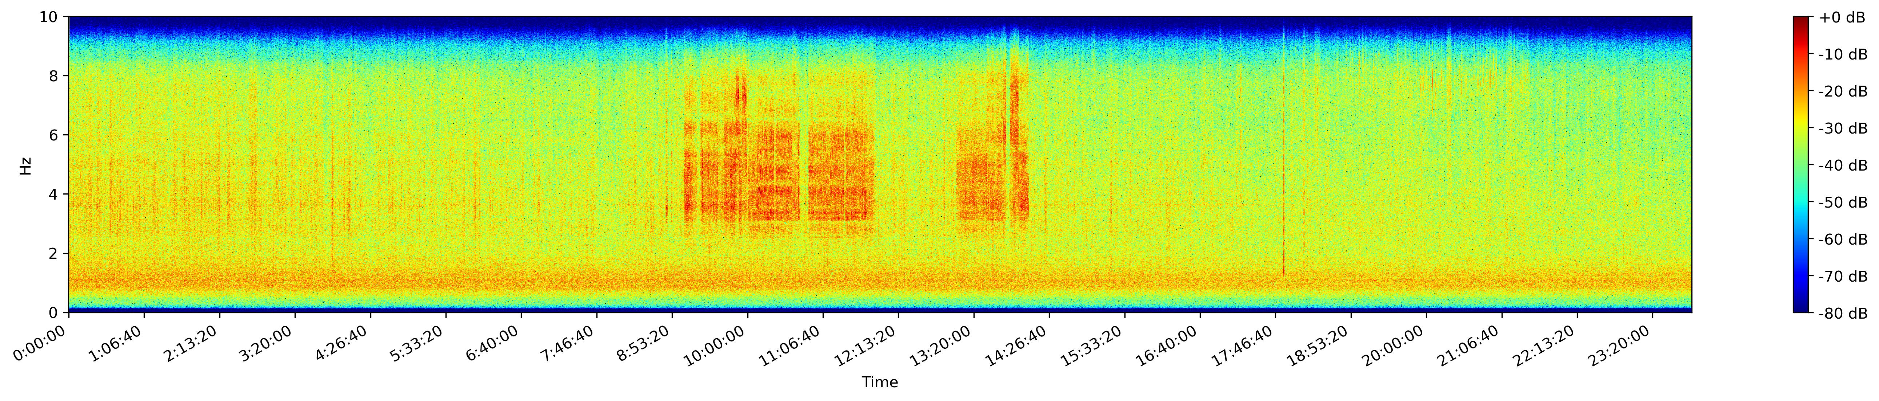Viewport: 1879px width, 401px height.
Task: Click the -40 dB colorbar label
Action: pyautogui.click(x=1843, y=166)
